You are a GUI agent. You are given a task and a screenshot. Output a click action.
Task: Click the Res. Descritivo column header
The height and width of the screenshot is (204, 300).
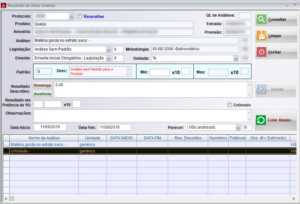tap(188, 138)
